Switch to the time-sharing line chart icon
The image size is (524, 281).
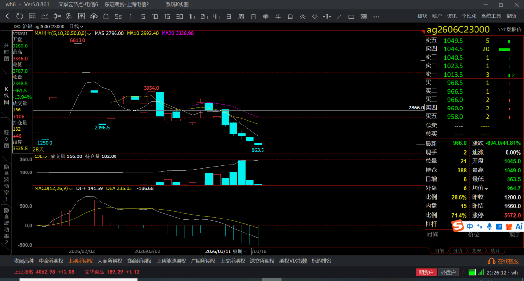[44, 16]
